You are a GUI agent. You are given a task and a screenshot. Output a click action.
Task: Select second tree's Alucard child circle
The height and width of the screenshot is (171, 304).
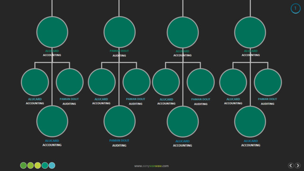point(102,82)
